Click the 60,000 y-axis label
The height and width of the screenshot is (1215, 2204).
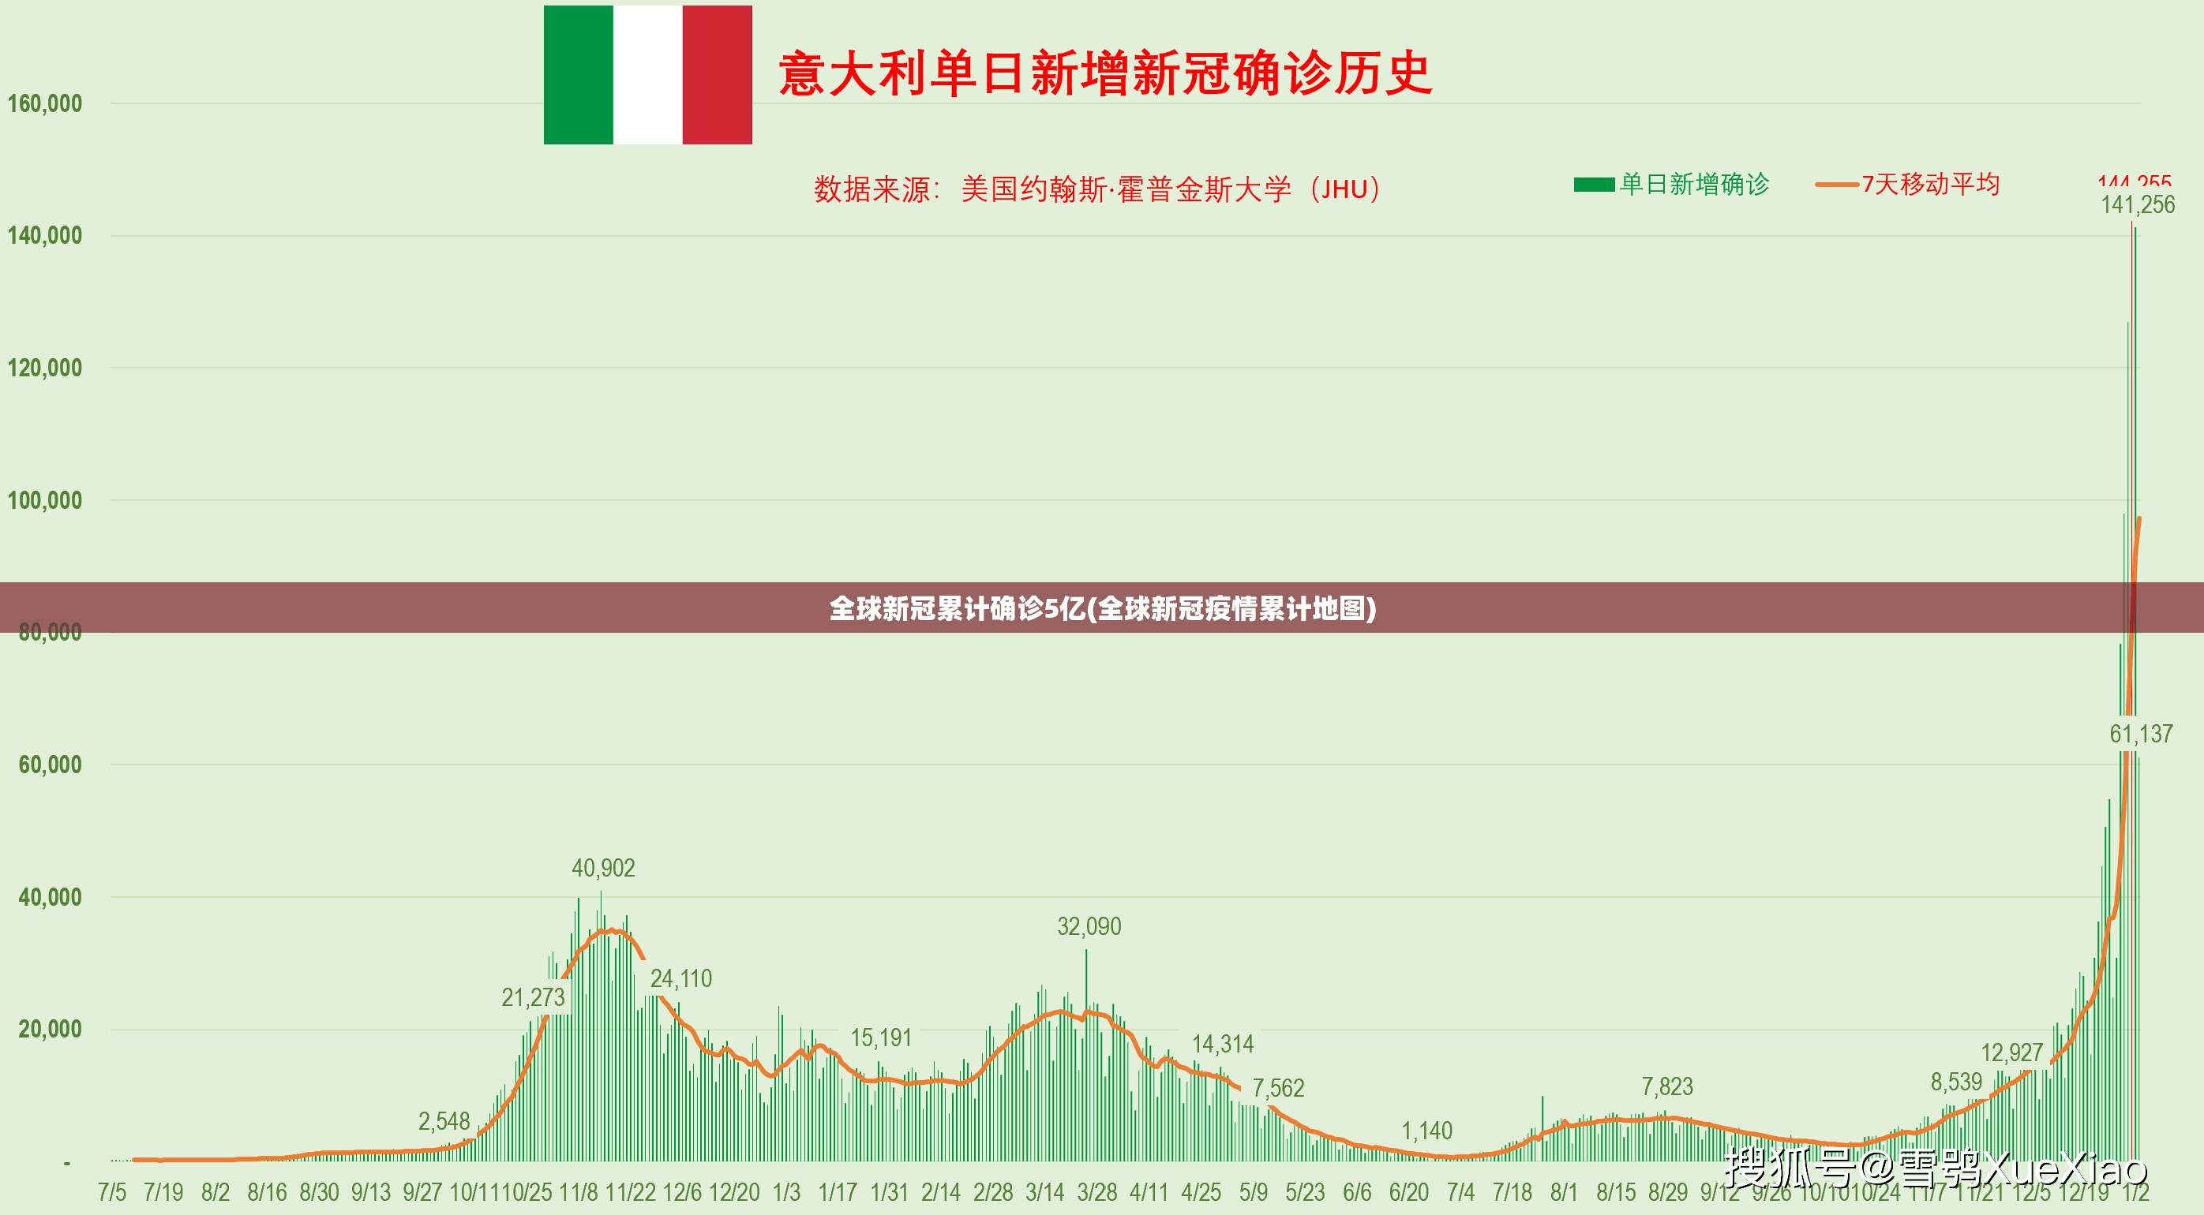[x=50, y=765]
